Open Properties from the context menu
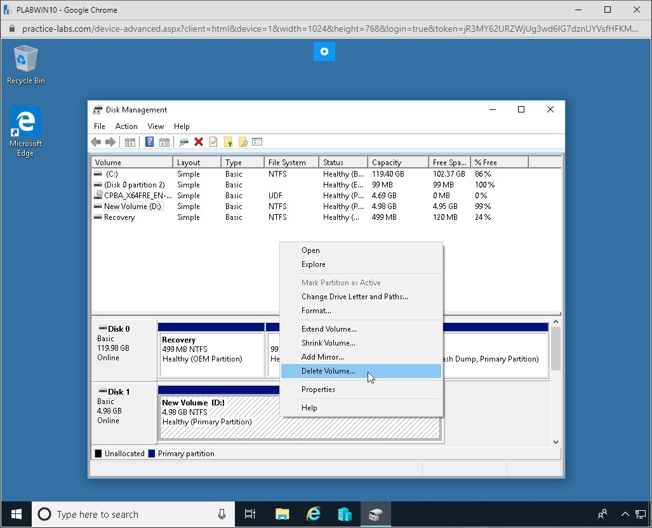 (361, 389)
